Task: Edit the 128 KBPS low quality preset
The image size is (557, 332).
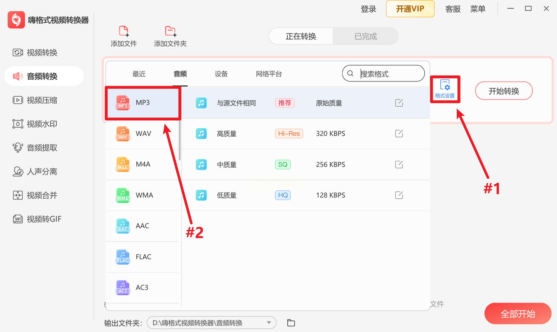Action: (399, 195)
